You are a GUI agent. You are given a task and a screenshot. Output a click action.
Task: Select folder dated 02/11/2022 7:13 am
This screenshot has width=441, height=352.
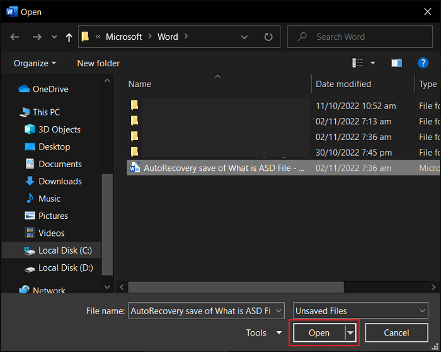[x=283, y=121]
